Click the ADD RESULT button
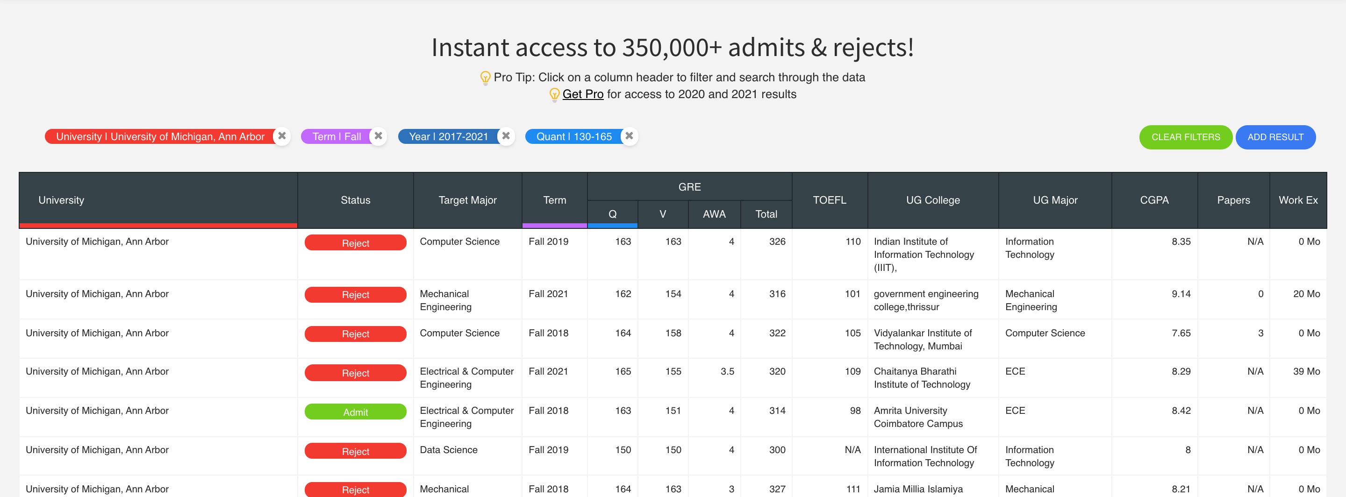The height and width of the screenshot is (497, 1346). click(x=1275, y=137)
